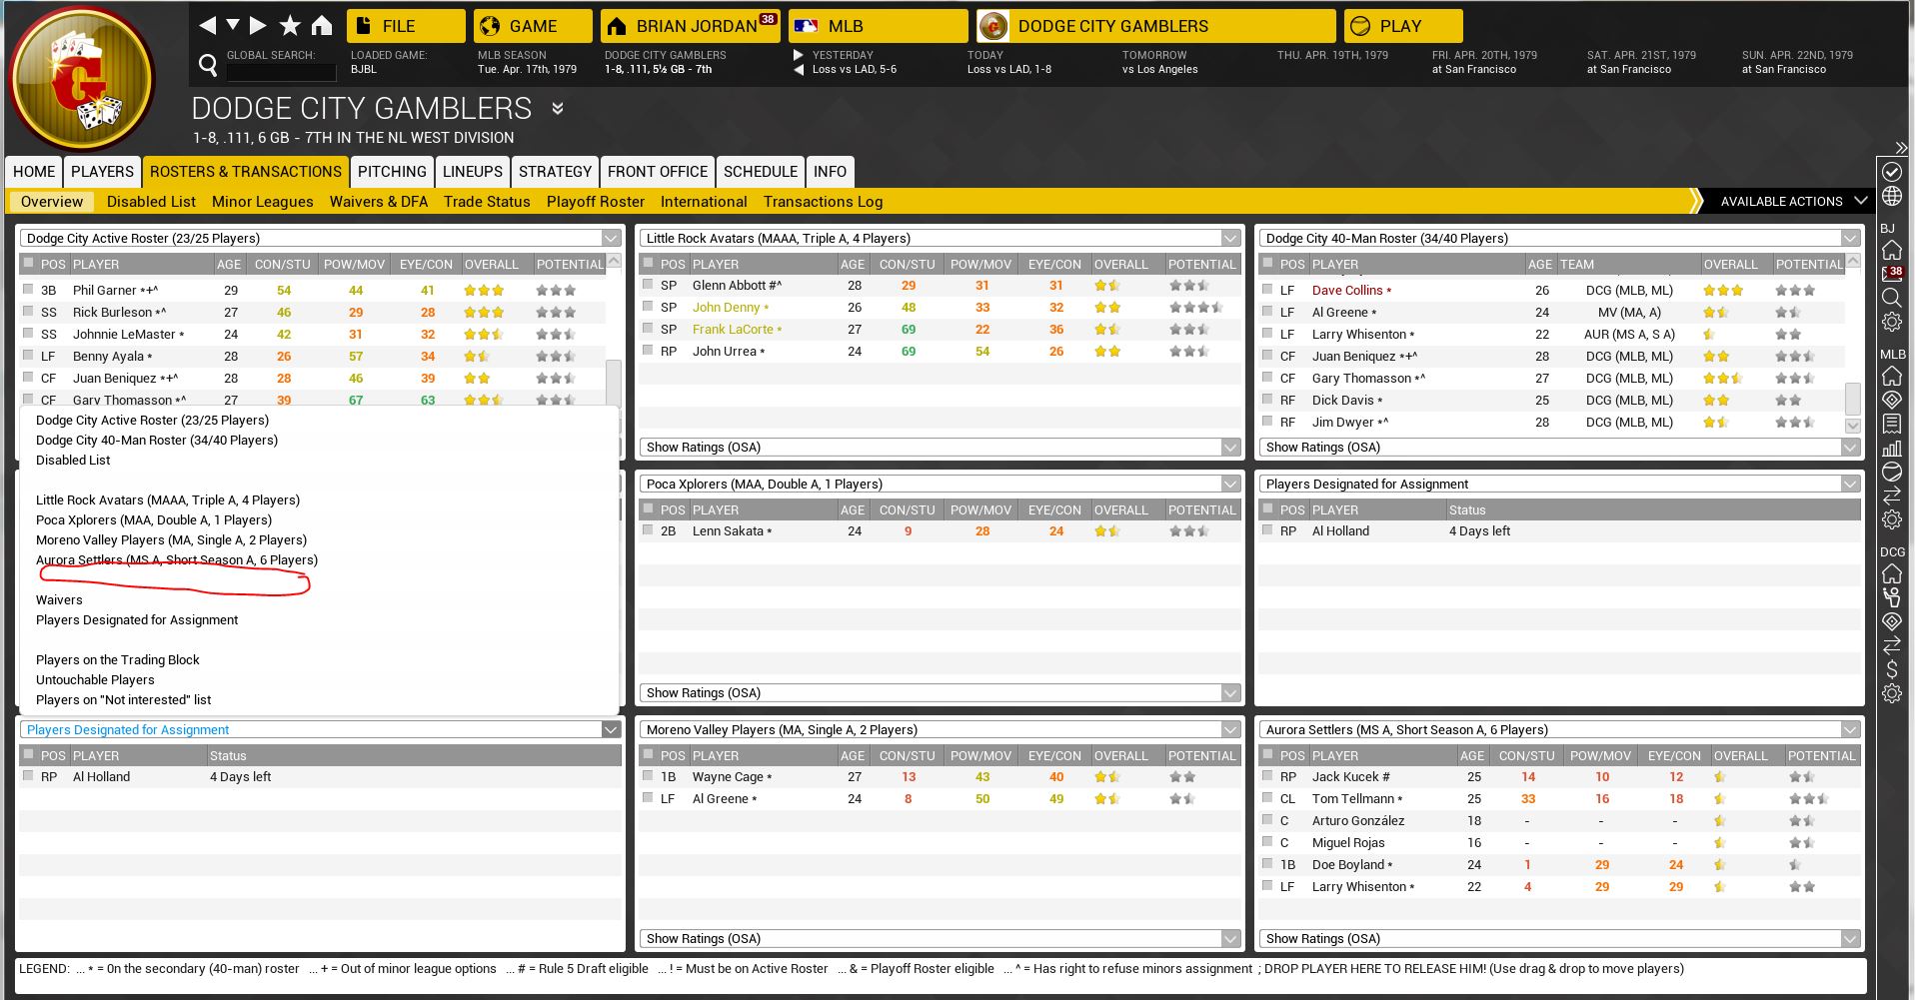Click the star bookmark icon
This screenshot has width=1915, height=1000.
[290, 26]
